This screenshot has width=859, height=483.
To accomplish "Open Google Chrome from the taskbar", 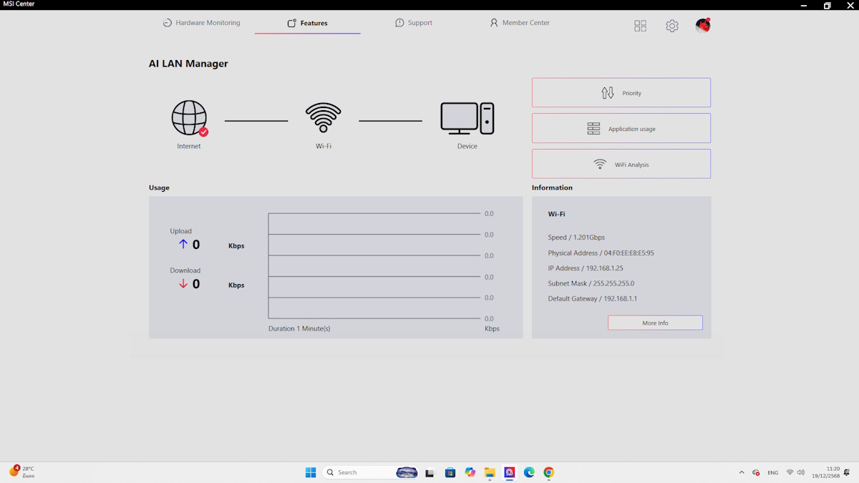I will (x=548, y=472).
